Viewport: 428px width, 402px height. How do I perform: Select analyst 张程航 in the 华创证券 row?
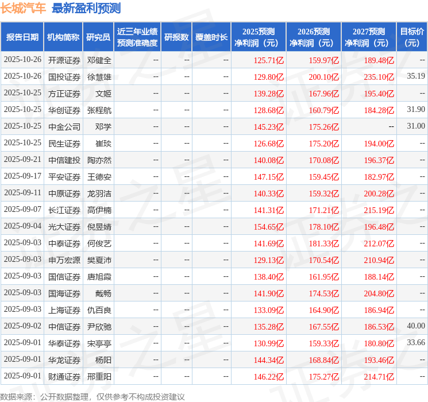pyautogui.click(x=99, y=110)
